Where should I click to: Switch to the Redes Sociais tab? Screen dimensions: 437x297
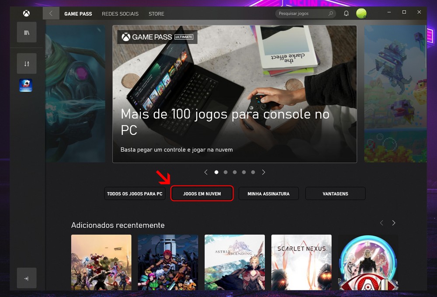[120, 14]
